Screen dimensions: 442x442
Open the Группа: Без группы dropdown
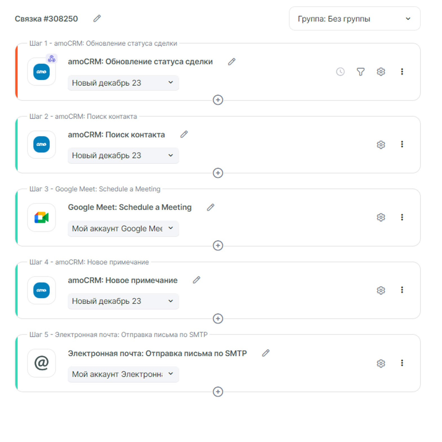[x=354, y=19]
